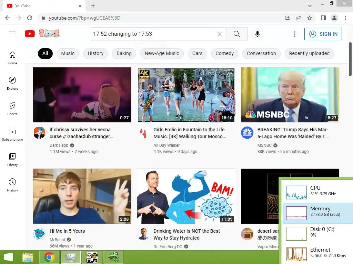Click browser forward arrow

[19, 18]
